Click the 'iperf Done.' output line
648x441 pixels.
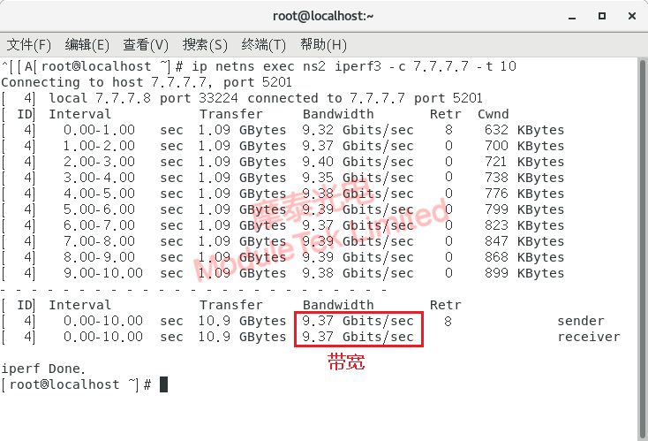(x=44, y=369)
